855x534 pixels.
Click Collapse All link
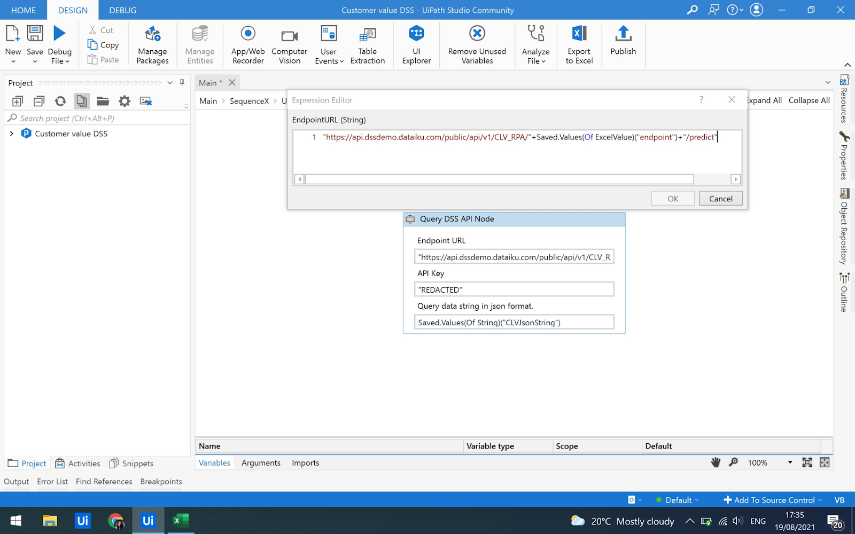point(809,100)
